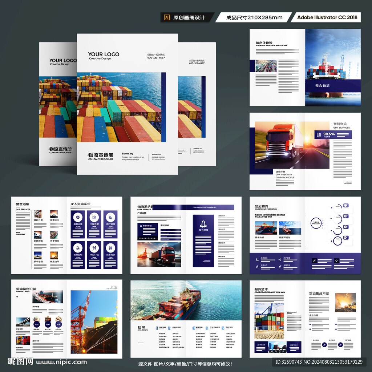372x372 pixels.
Task: Click the icon beside 经营理念 in purple footer
Action: (x=280, y=267)
